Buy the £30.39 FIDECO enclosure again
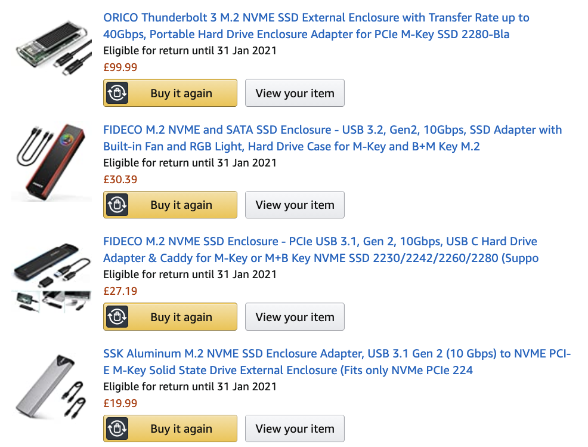Viewport: 588px width, 447px height. click(x=181, y=205)
